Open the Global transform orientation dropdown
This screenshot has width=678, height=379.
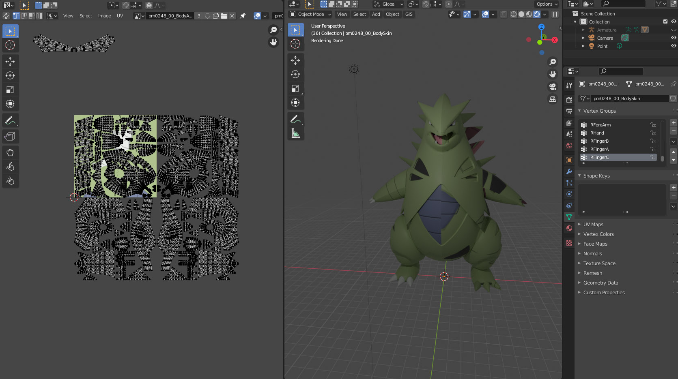pyautogui.click(x=388, y=4)
